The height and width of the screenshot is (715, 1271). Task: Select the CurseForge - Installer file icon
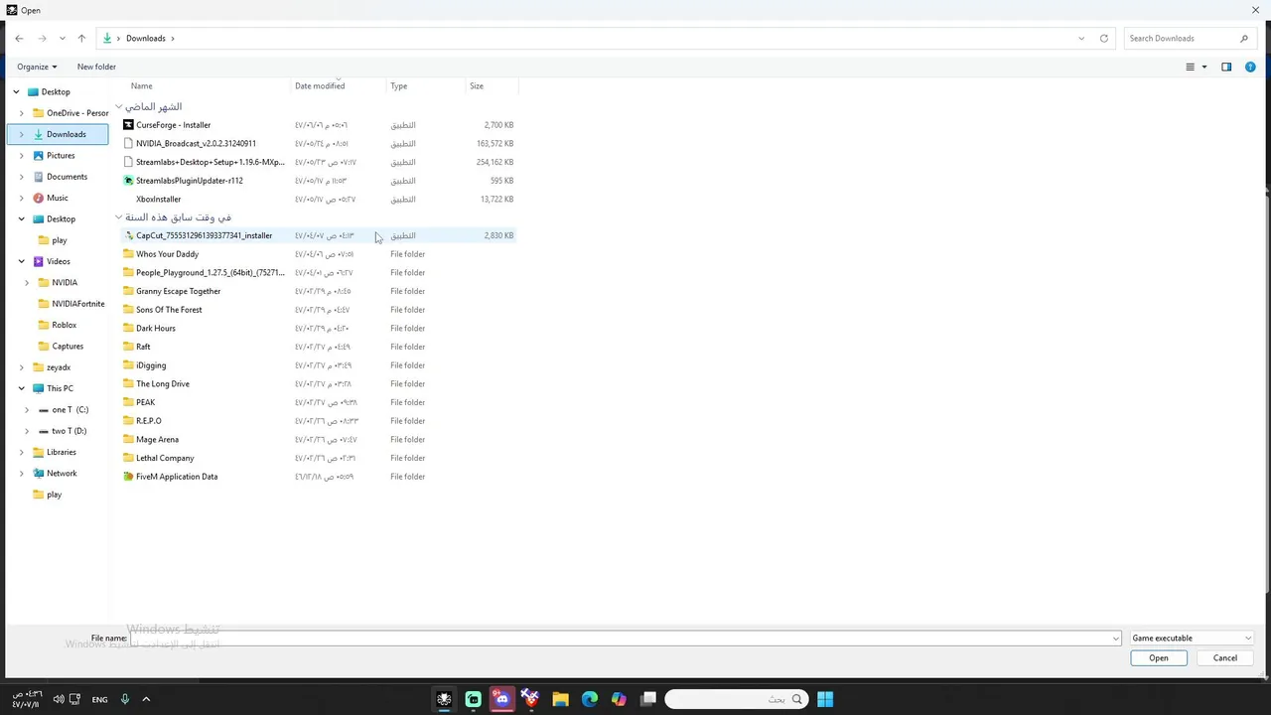pos(128,125)
